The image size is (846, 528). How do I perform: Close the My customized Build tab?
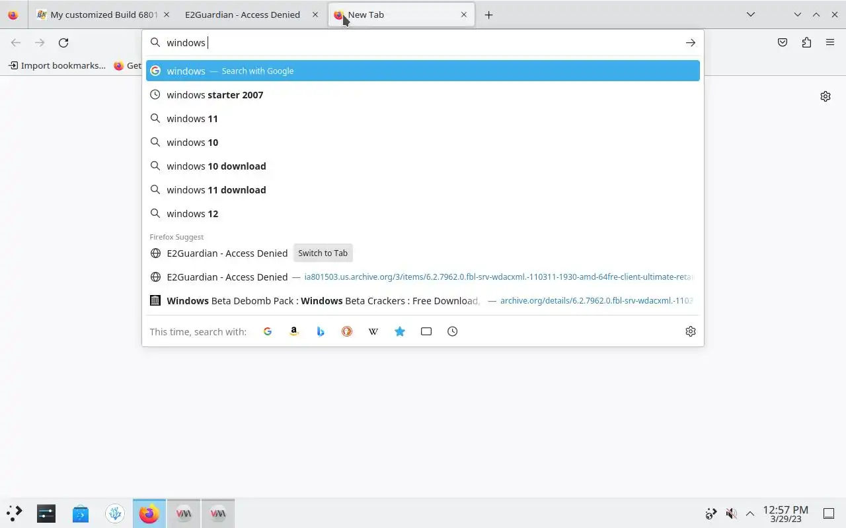pos(166,15)
